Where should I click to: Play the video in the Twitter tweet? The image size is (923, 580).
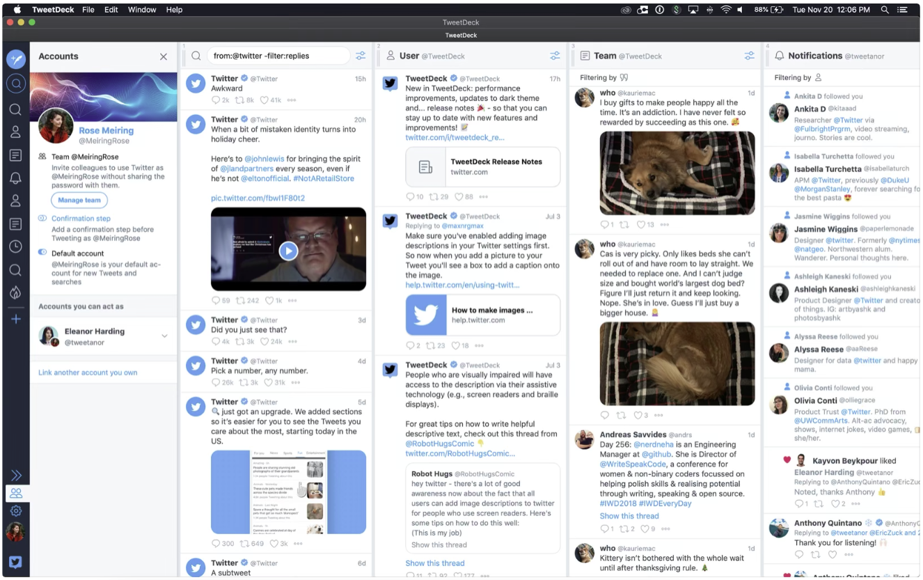point(288,251)
